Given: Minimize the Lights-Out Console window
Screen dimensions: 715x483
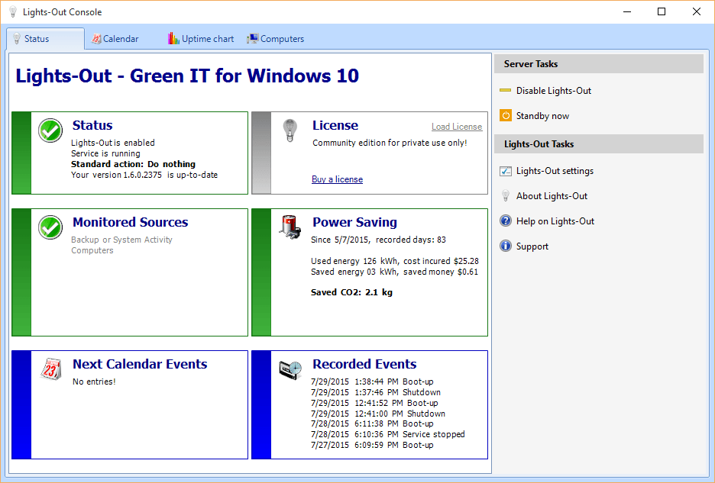Looking at the screenshot, I should [x=627, y=12].
